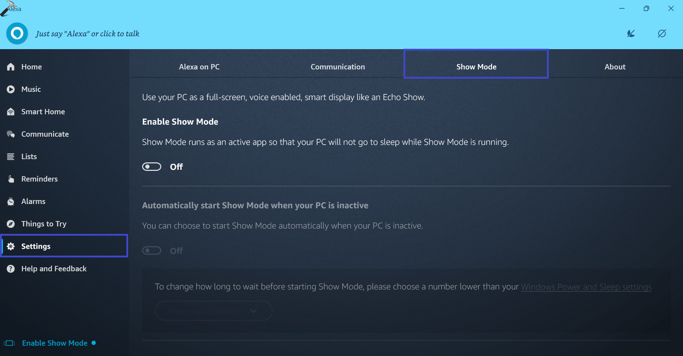
Task: Switch to the Alexa on PC tab
Action: tap(199, 67)
